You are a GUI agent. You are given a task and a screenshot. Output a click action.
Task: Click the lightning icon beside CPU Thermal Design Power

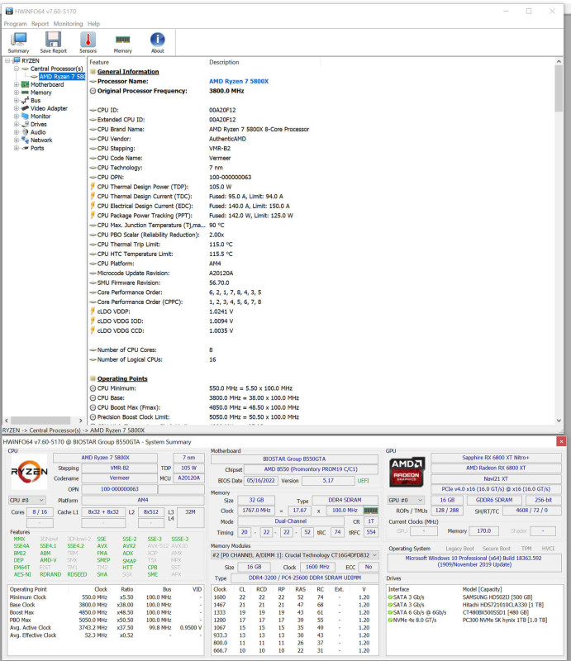click(93, 187)
